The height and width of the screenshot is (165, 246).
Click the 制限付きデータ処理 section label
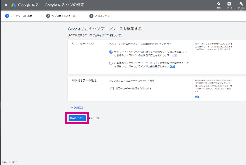[x=84, y=80]
